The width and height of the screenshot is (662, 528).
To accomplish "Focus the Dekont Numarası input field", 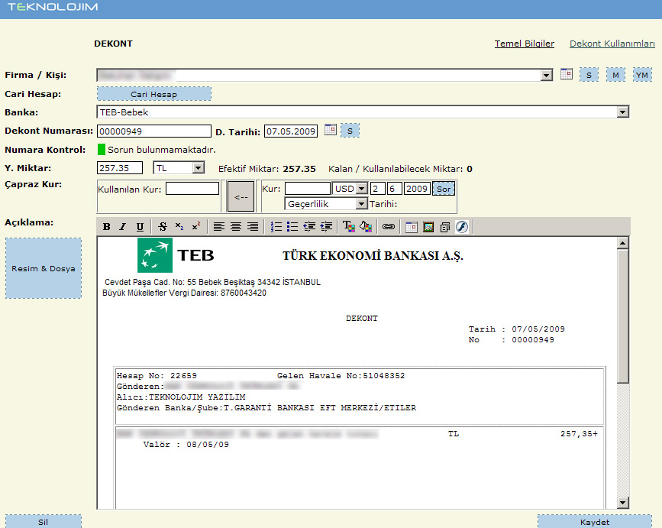I will 154,131.
